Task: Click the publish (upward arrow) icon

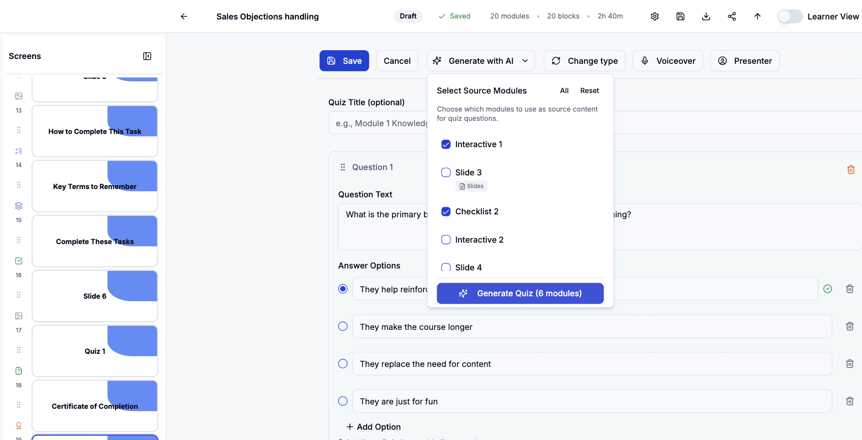Action: (x=757, y=16)
